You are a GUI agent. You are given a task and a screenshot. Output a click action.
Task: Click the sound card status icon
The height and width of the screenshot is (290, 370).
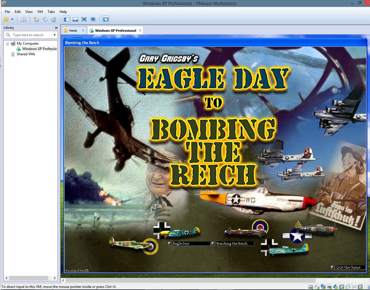(335, 287)
